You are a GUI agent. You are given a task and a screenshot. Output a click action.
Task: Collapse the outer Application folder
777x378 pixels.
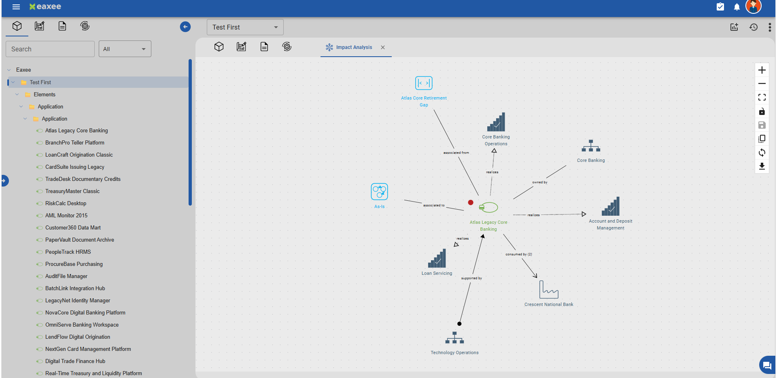point(21,106)
